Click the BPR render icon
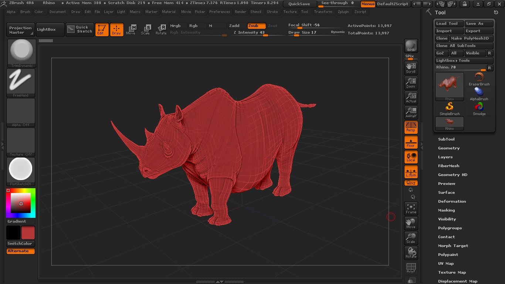 pos(411,46)
